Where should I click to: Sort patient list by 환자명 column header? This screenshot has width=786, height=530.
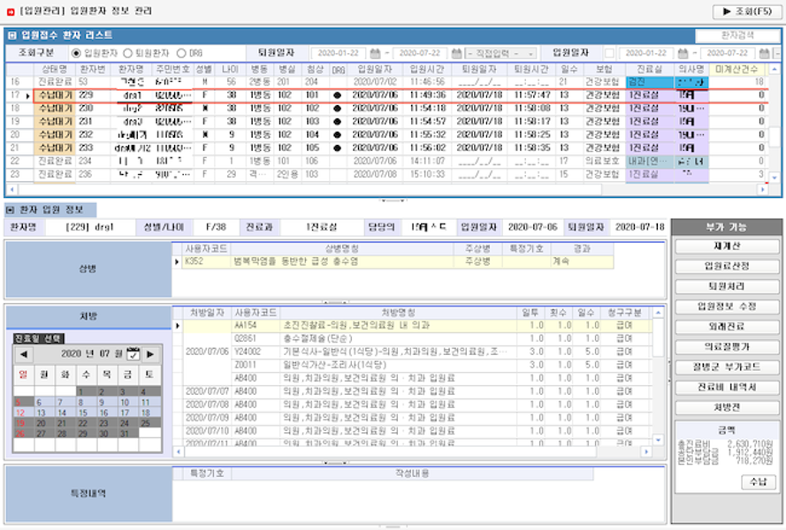132,69
